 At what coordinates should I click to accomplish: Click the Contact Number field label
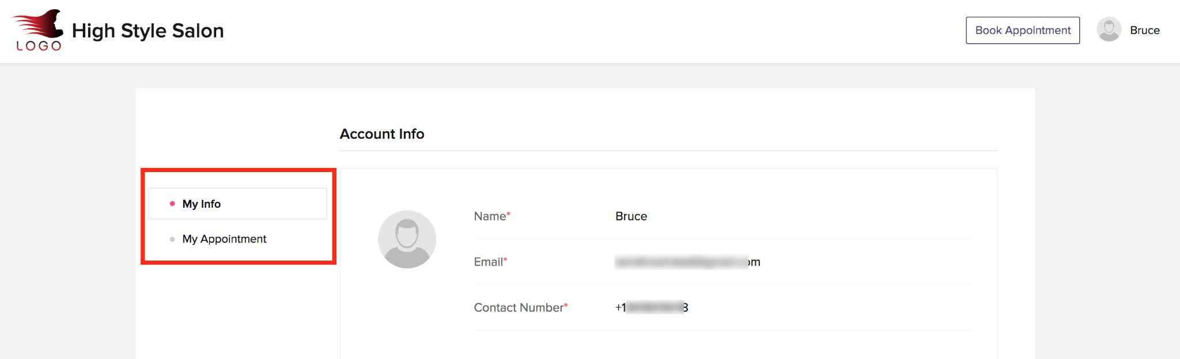point(518,308)
